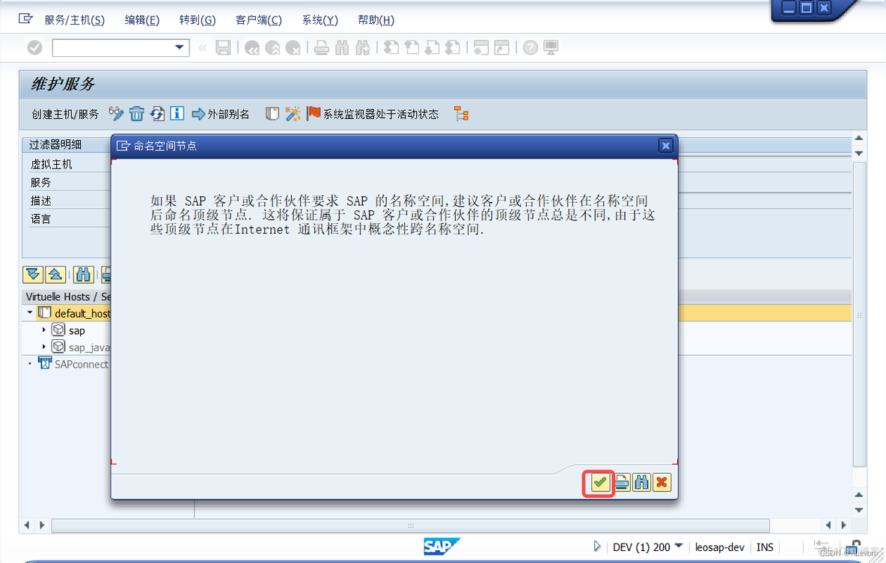Open 帮助(H) menu
The height and width of the screenshot is (563, 886).
(376, 19)
